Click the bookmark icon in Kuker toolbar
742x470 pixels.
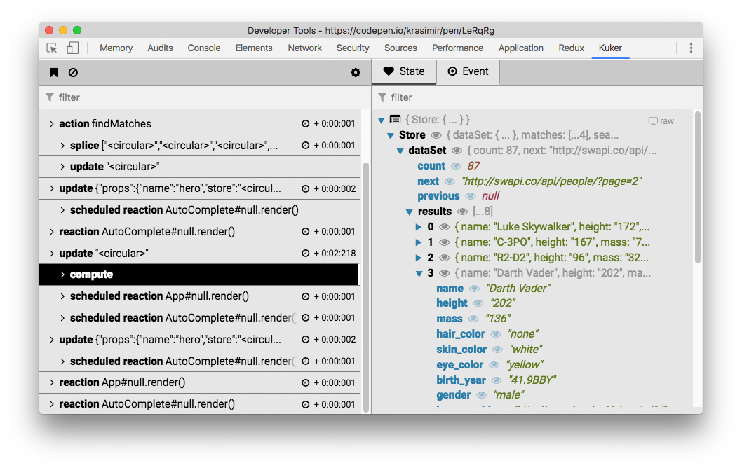(x=54, y=72)
